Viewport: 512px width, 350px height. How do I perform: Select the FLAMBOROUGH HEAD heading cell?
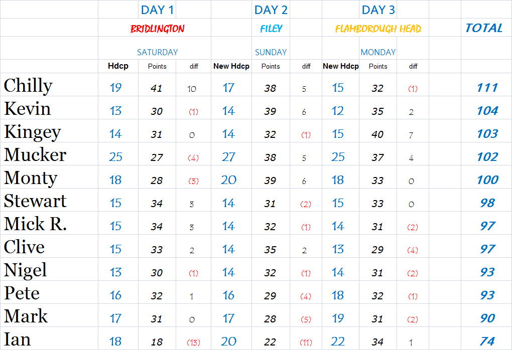coord(378,29)
